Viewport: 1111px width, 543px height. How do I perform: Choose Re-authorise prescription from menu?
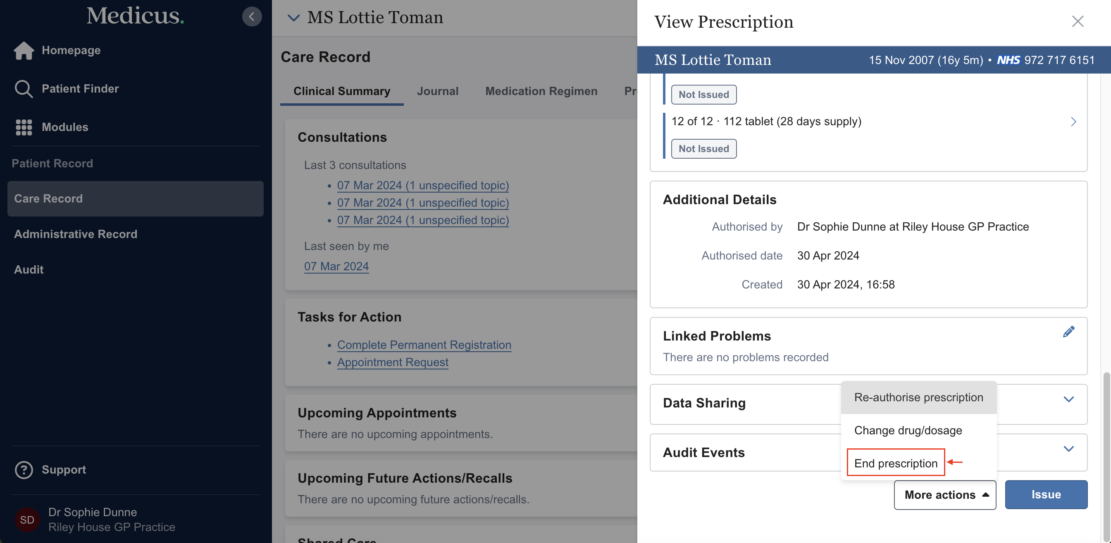pos(918,397)
